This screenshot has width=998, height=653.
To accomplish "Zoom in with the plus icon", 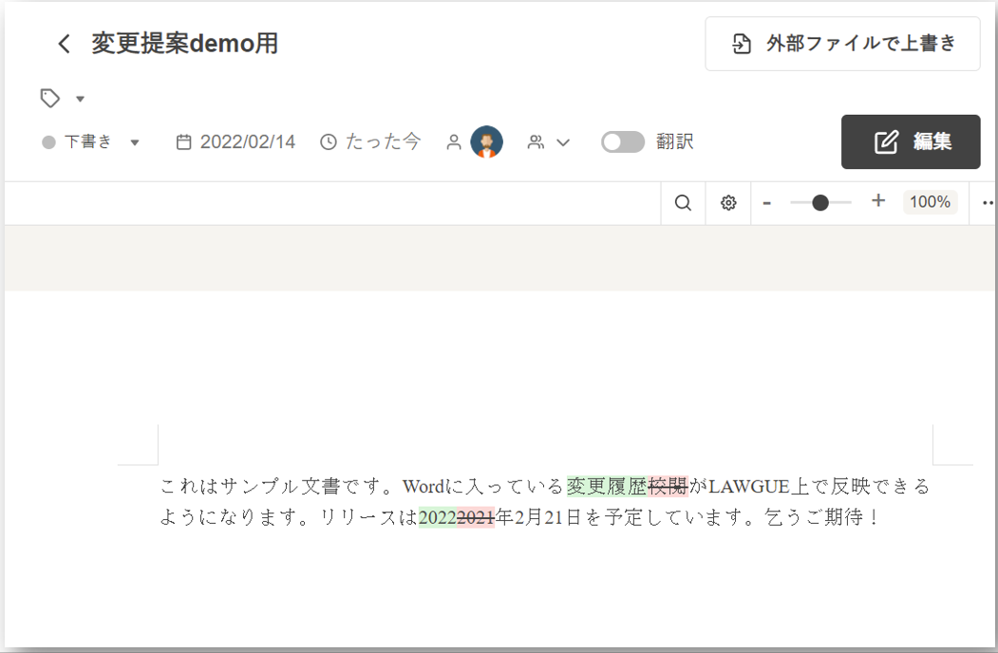I will point(878,201).
